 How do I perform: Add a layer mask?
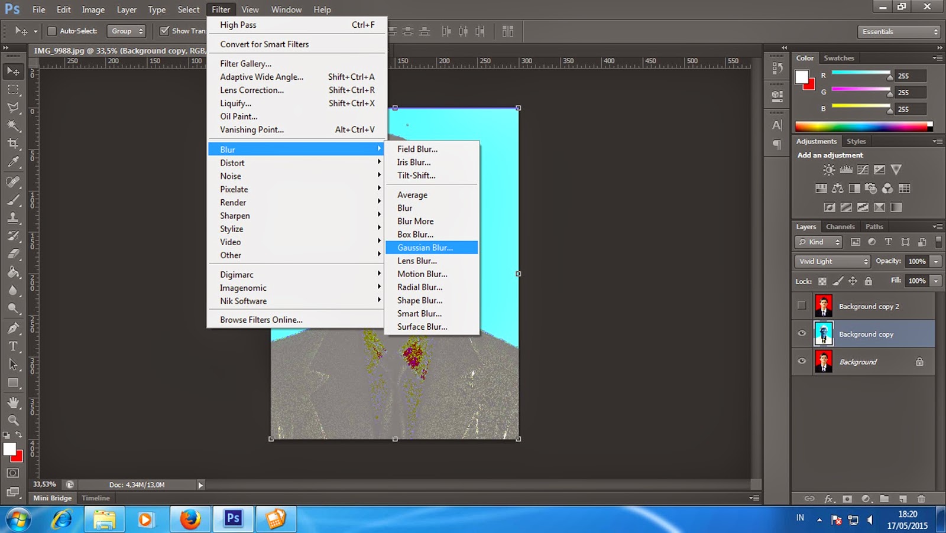[x=847, y=499]
